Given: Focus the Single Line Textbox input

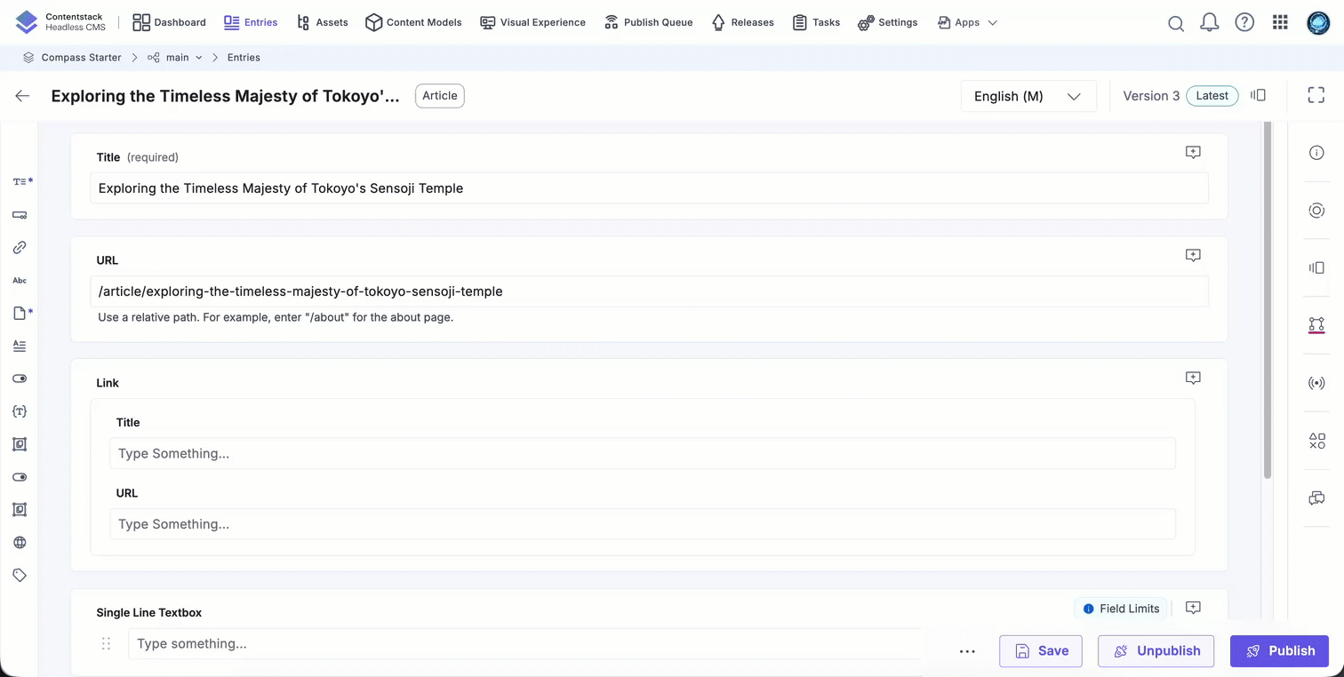Looking at the screenshot, I should [524, 644].
